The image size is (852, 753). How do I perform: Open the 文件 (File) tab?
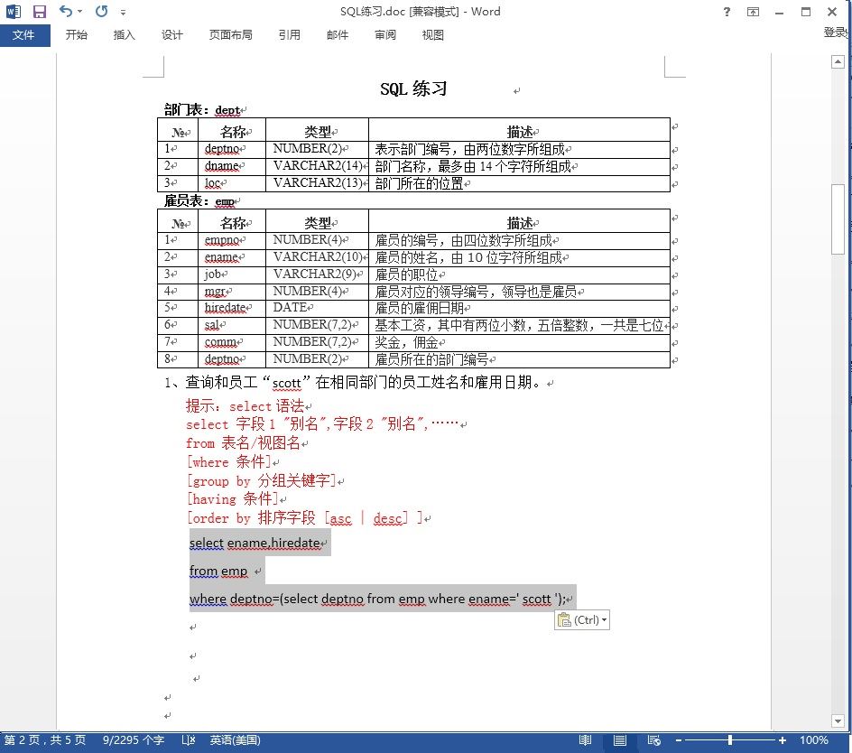pos(23,35)
